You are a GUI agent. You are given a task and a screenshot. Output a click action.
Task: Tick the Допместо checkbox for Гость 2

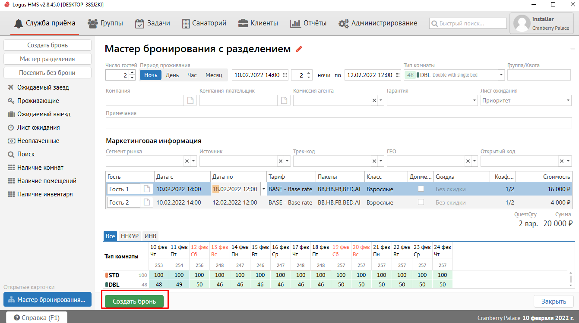(x=421, y=202)
